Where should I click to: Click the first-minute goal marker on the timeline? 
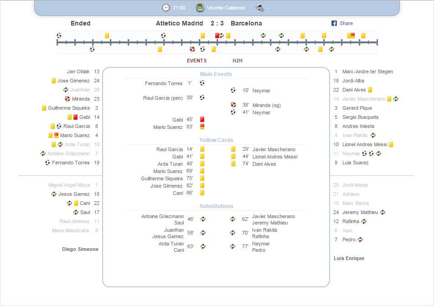tap(59, 36)
